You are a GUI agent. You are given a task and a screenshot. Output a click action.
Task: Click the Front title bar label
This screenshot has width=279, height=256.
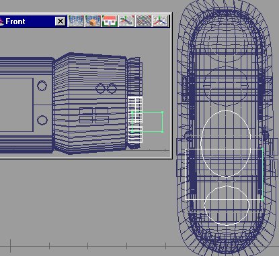tap(15, 21)
